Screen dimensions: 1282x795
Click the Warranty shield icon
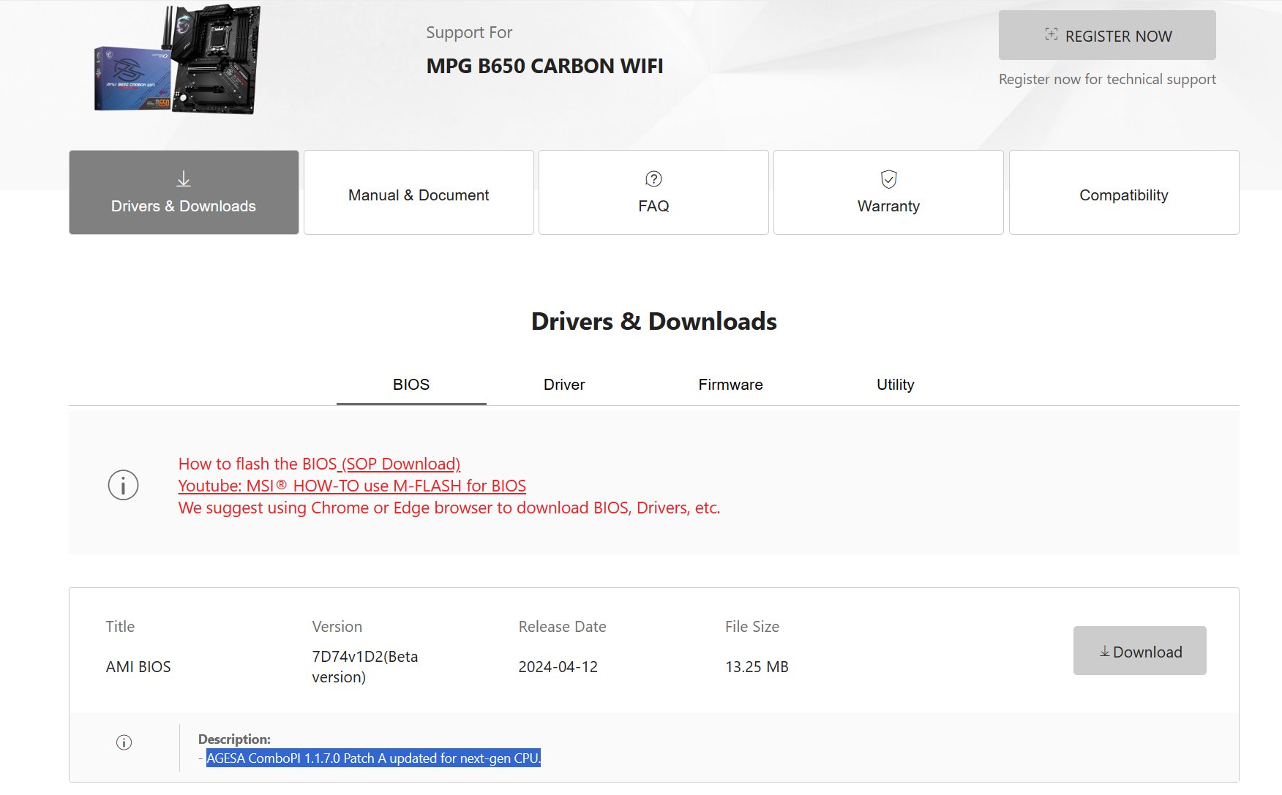pyautogui.click(x=888, y=178)
